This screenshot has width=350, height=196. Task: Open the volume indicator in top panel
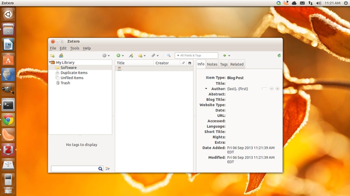(x=319, y=3)
